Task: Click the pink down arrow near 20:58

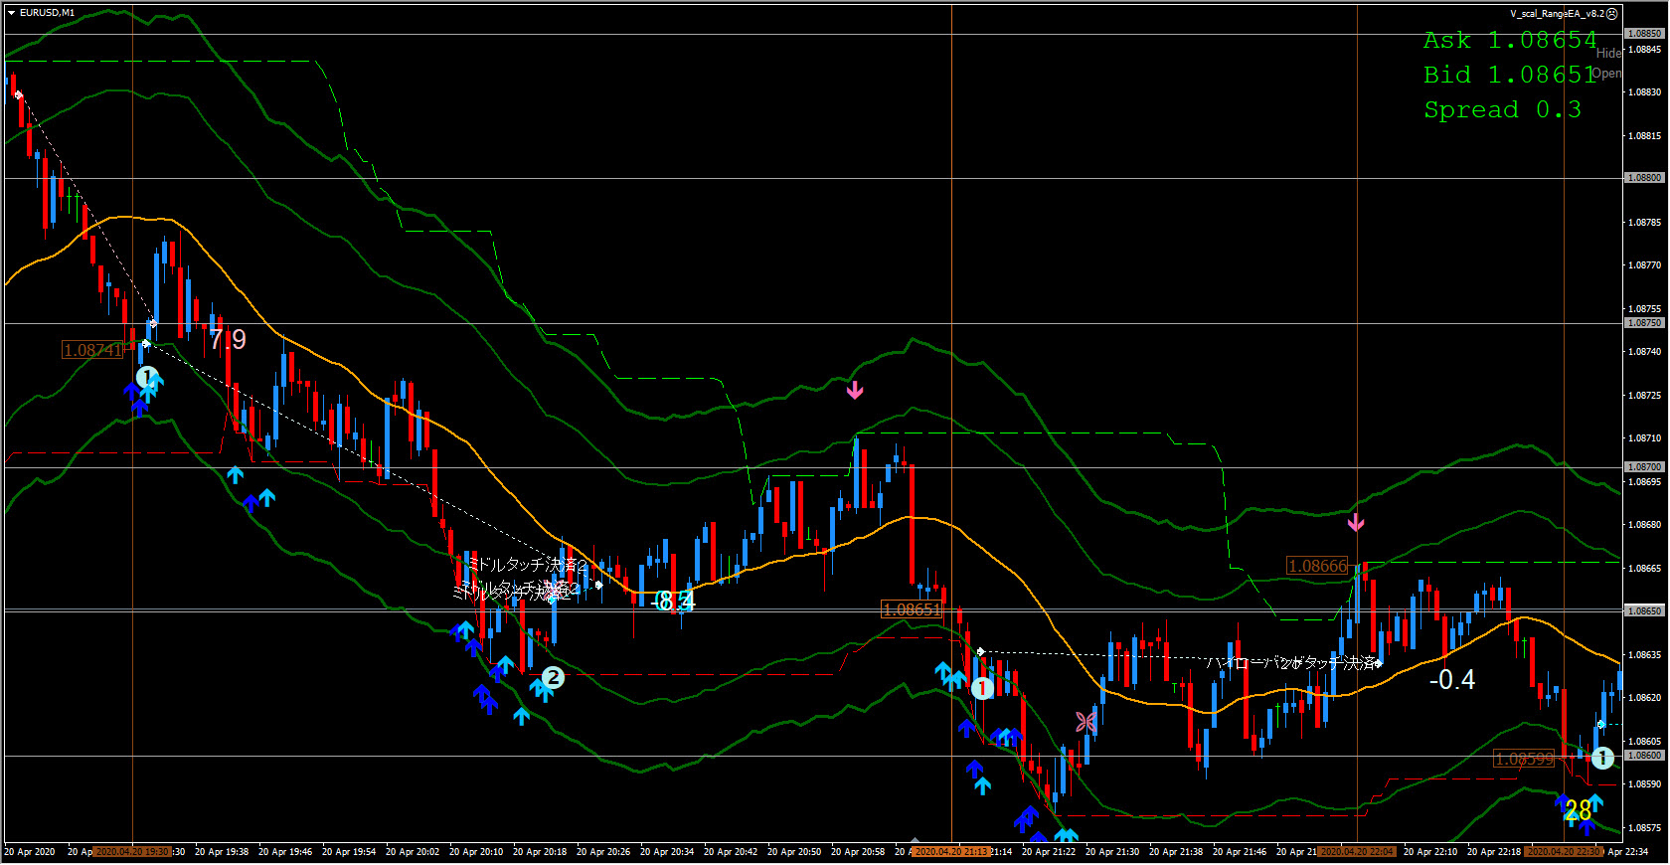Action: click(855, 390)
